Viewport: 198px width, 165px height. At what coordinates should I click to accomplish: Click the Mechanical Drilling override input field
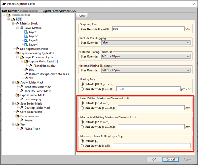click(x=151, y=127)
